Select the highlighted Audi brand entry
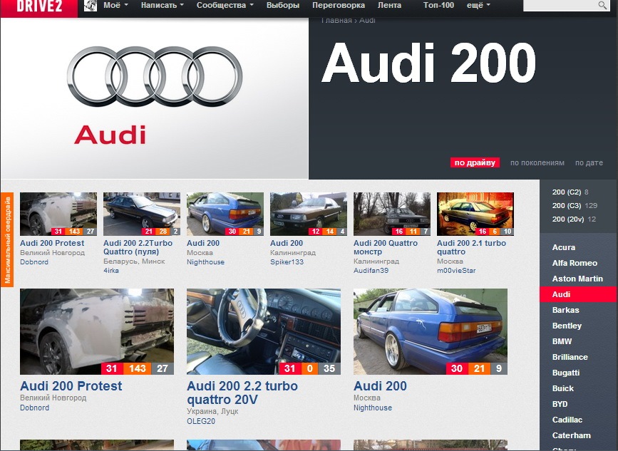This screenshot has height=451, width=618. 578,294
